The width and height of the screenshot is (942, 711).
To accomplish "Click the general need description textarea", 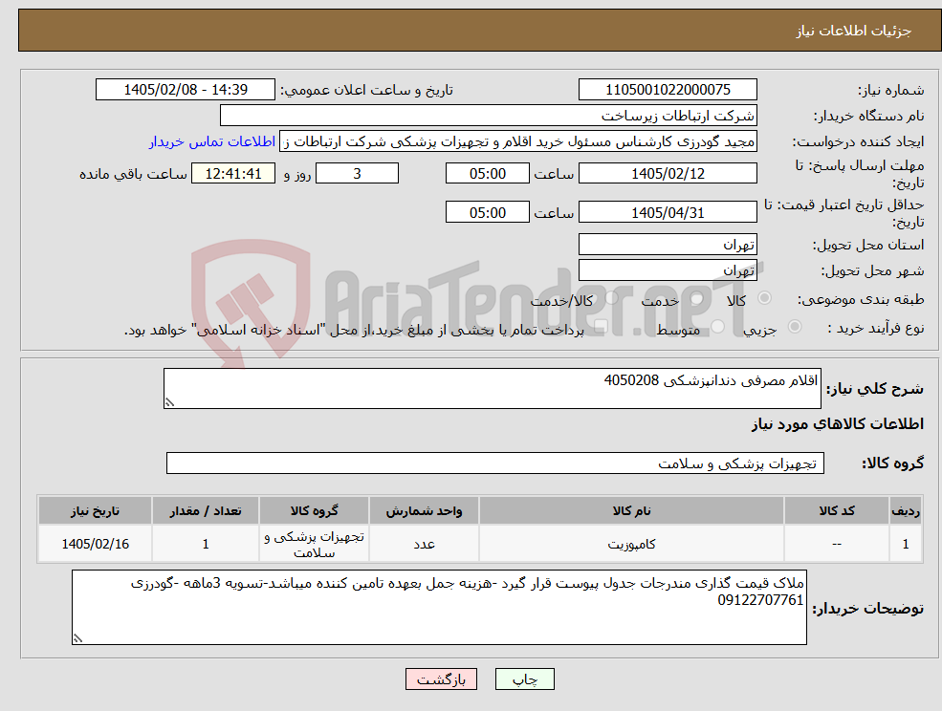I will [492, 389].
